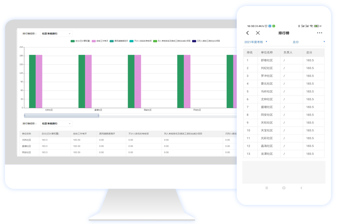Click the 综合工作考评 table column header

(80, 134)
